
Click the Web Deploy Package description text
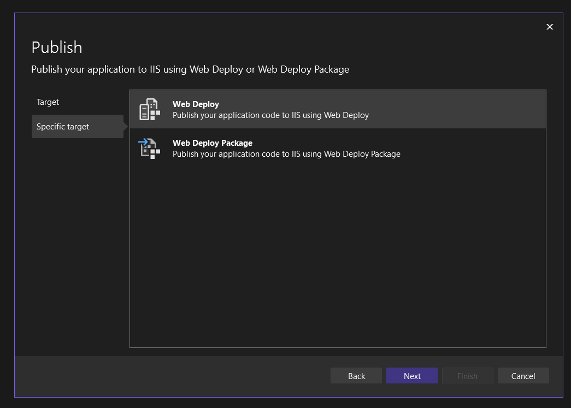[x=286, y=154]
